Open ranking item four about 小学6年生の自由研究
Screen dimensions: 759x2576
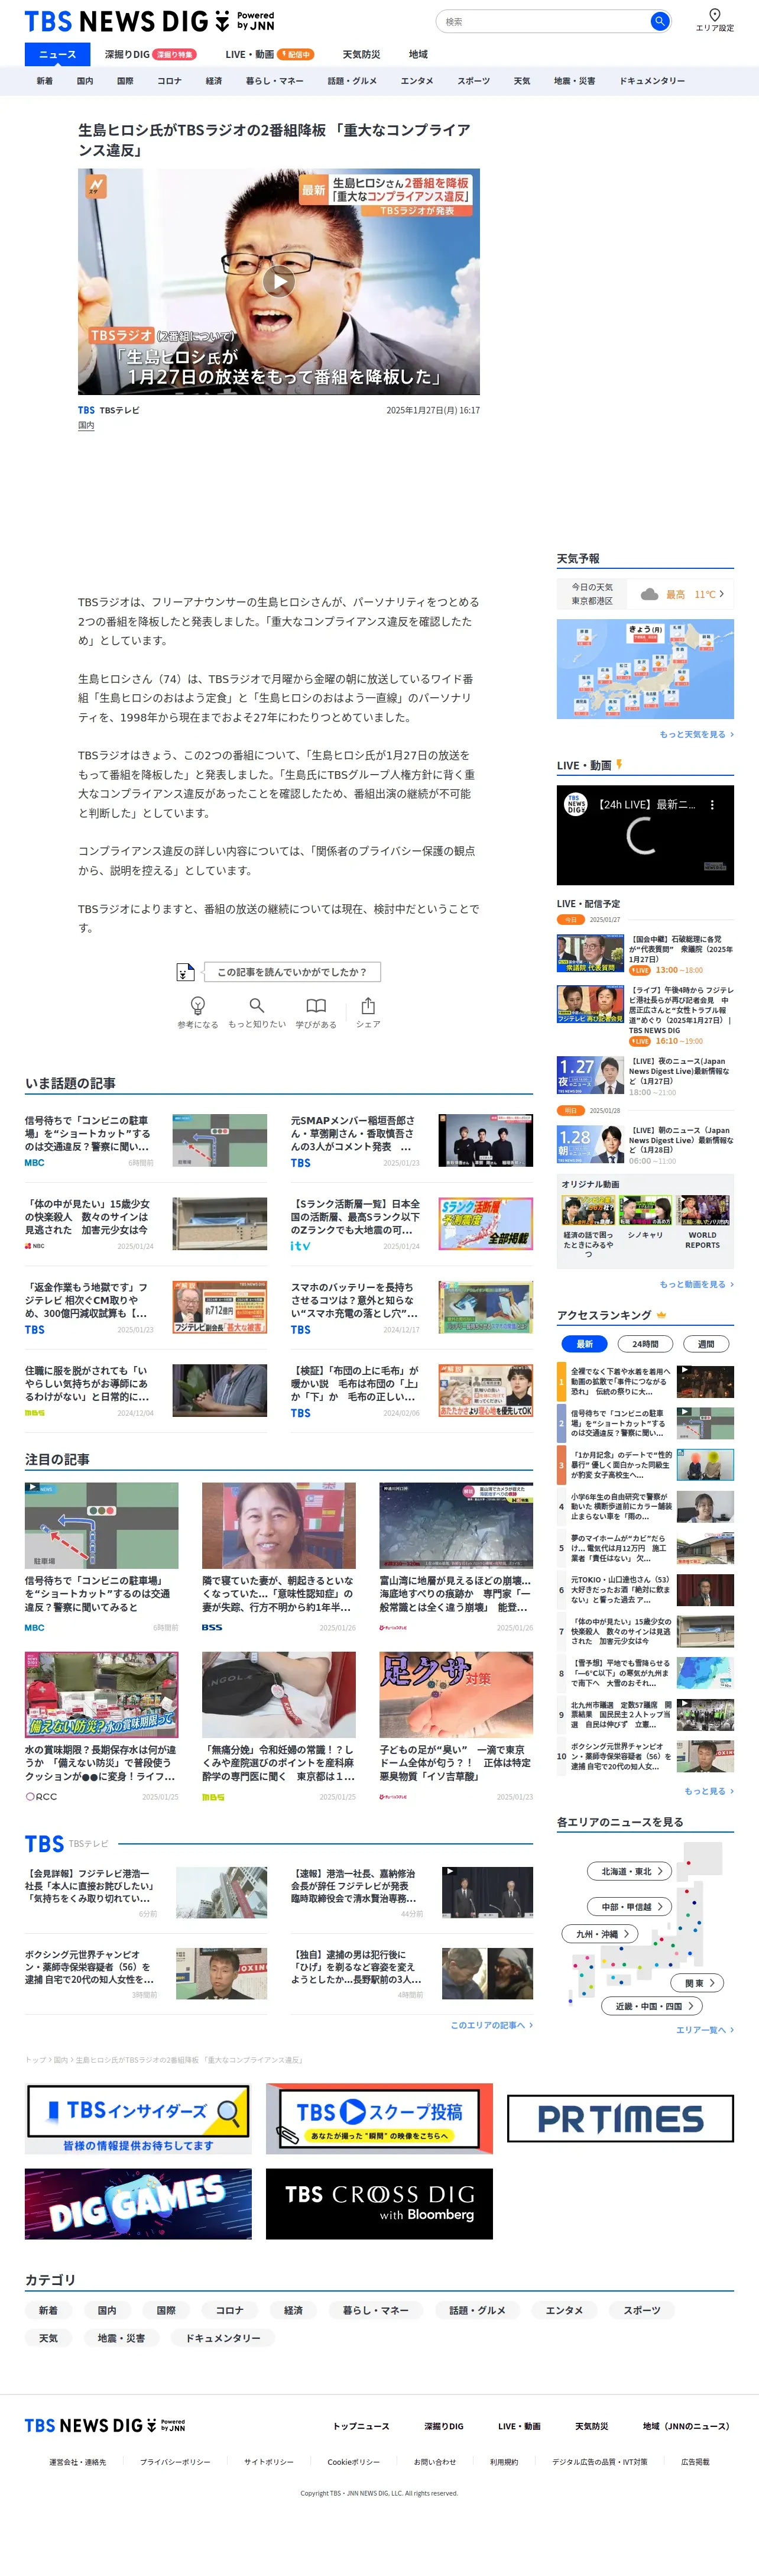point(645,1506)
